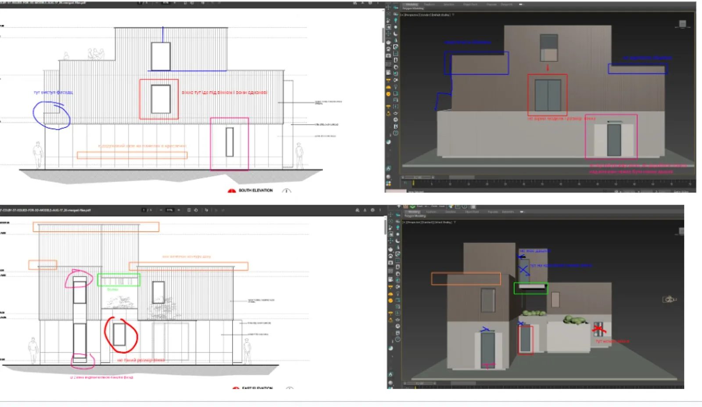Open Perspective viewport menu in upper 3ds Max window

(x=412, y=15)
